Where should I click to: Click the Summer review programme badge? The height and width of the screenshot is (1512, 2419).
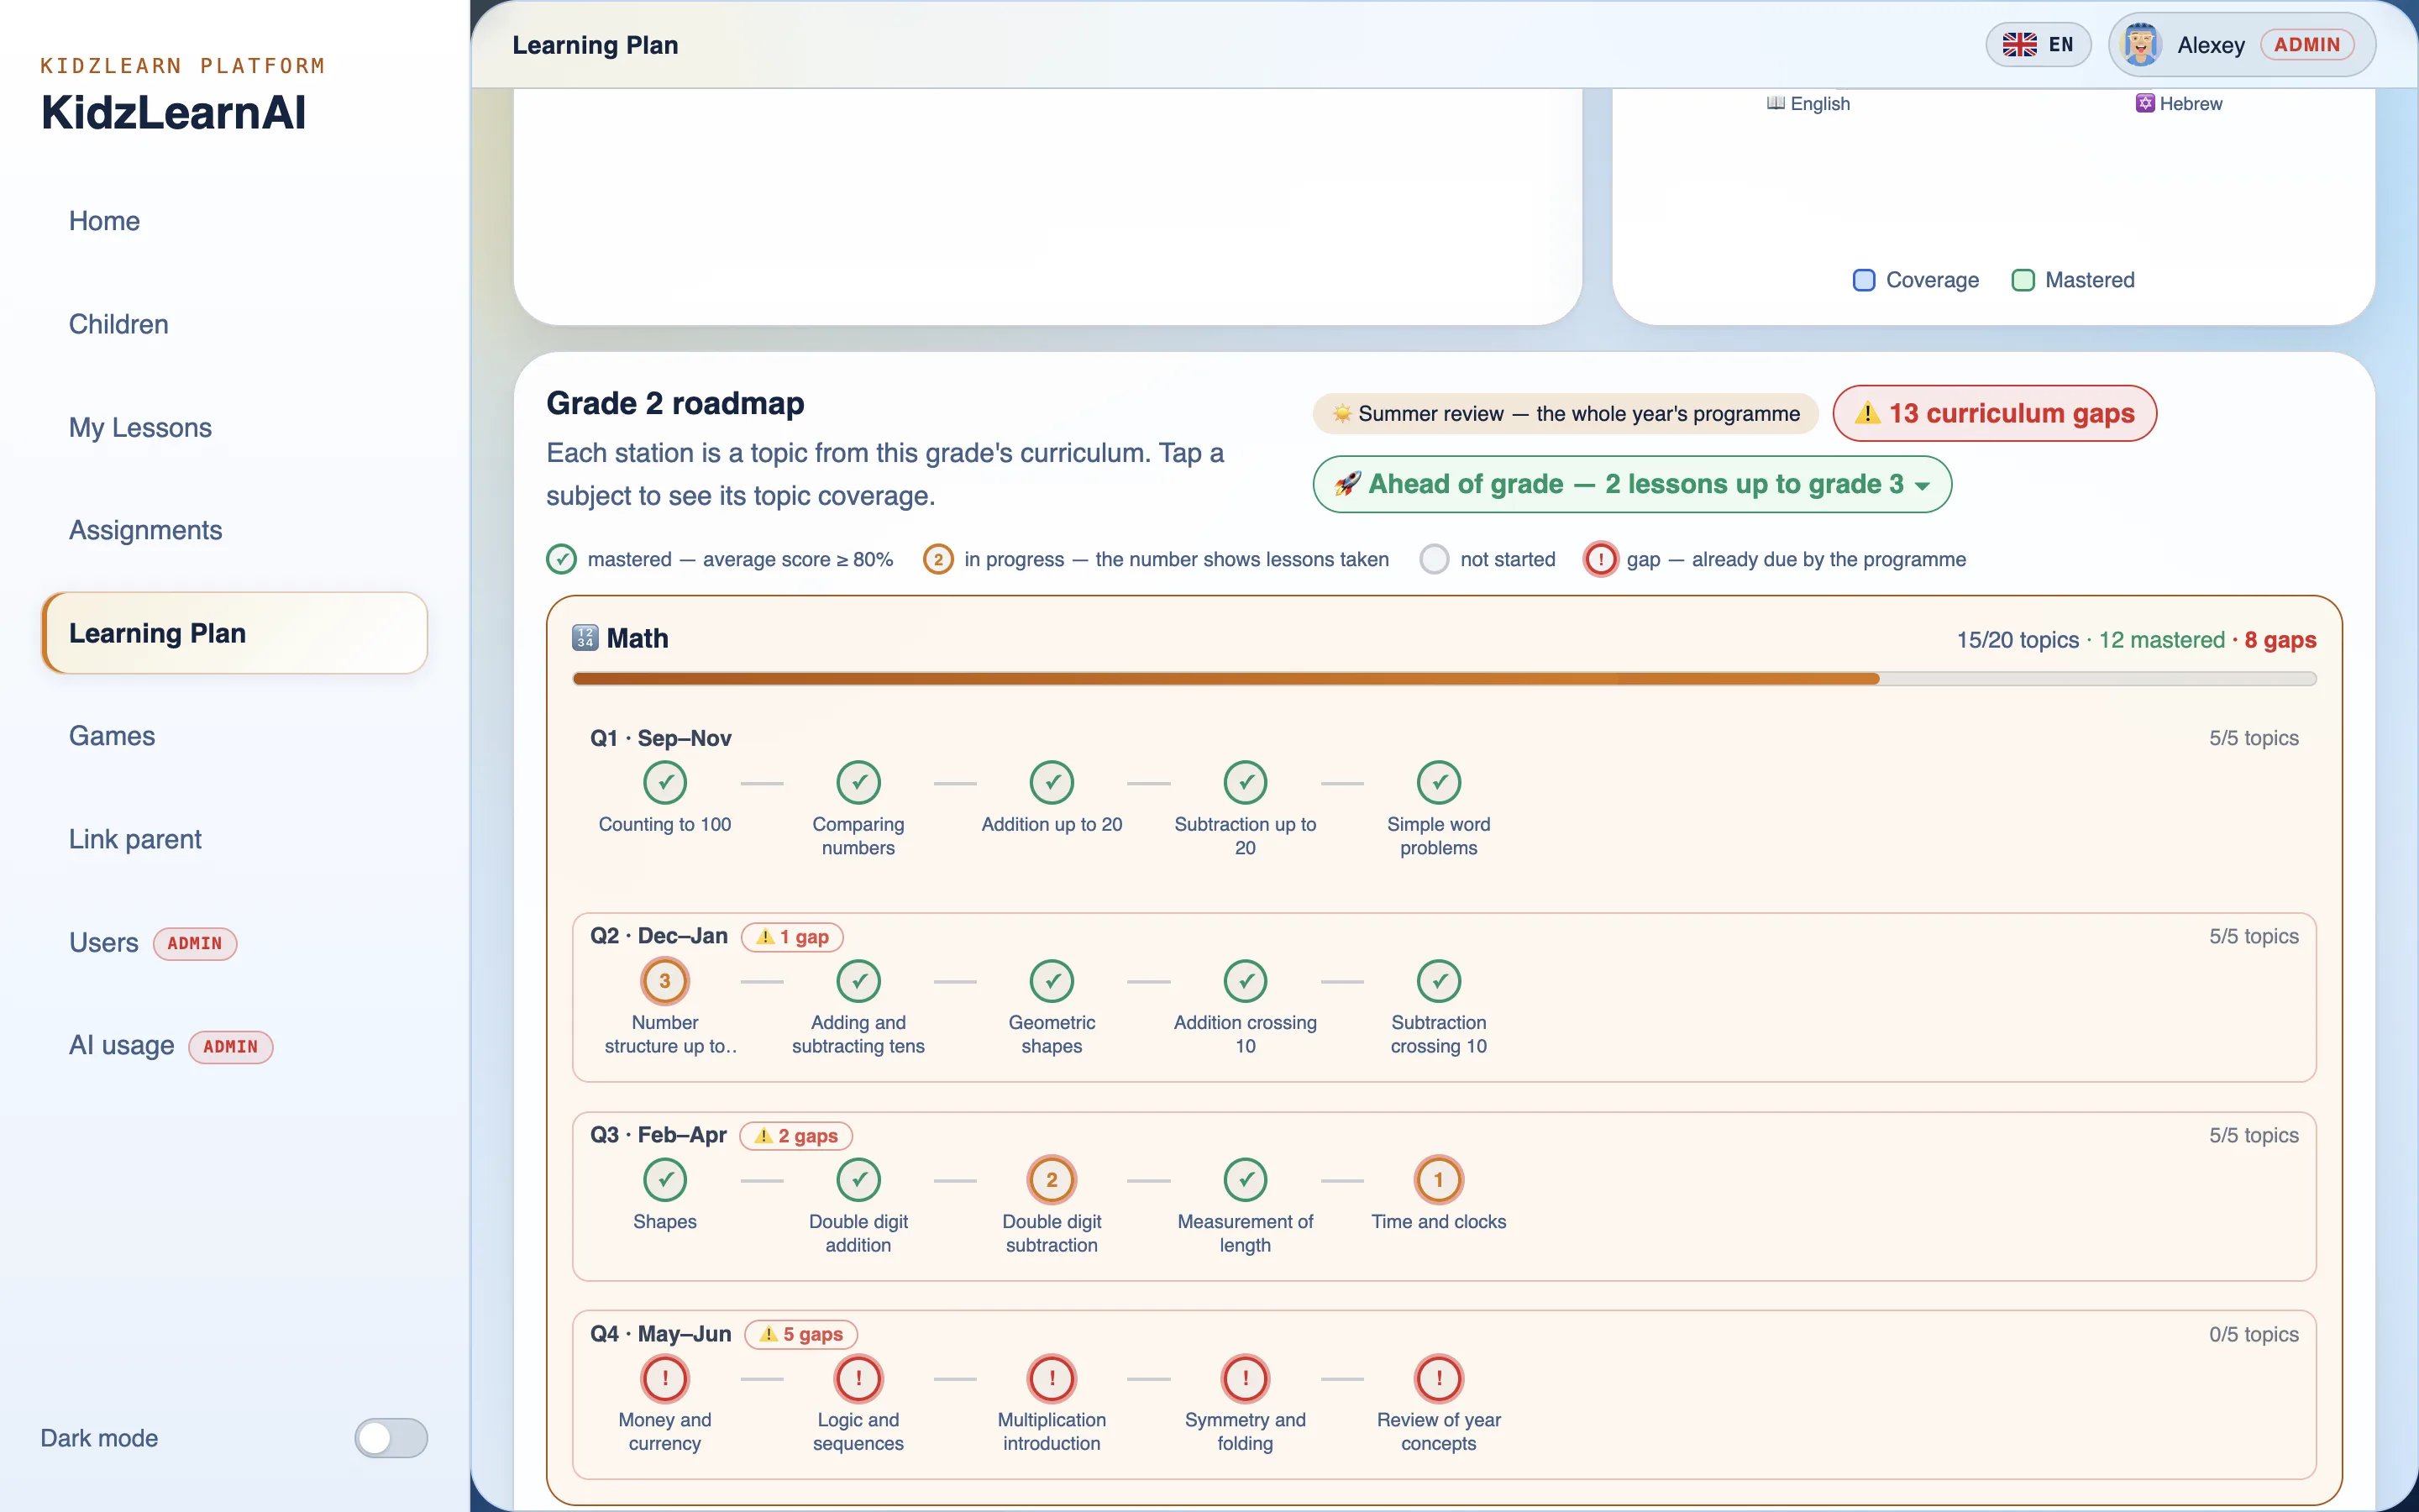[x=1566, y=414]
